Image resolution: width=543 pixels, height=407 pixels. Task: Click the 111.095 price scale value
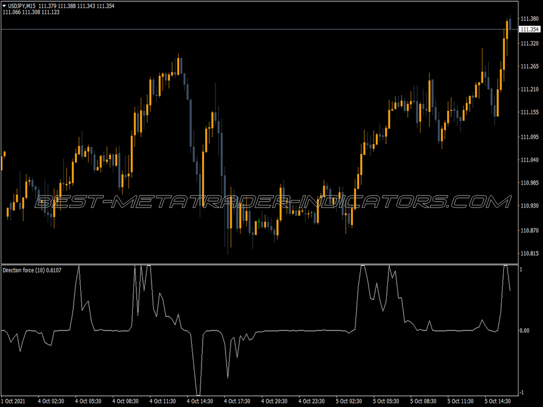[530, 137]
